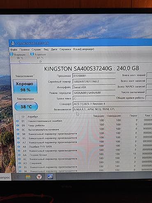This screenshot has width=152, height=203.
Task: Click the firmware field showing 03200001
Action: pos(94,76)
